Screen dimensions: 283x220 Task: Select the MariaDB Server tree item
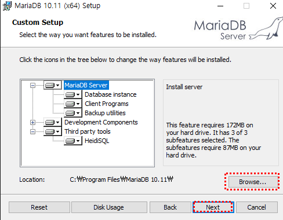(86, 85)
